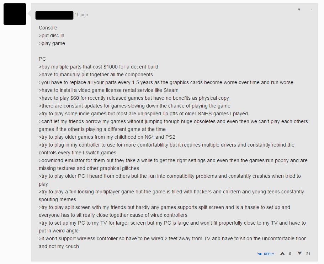324x264 pixels.
Task: Collapse the comment using the minus button
Action: tap(312, 10)
